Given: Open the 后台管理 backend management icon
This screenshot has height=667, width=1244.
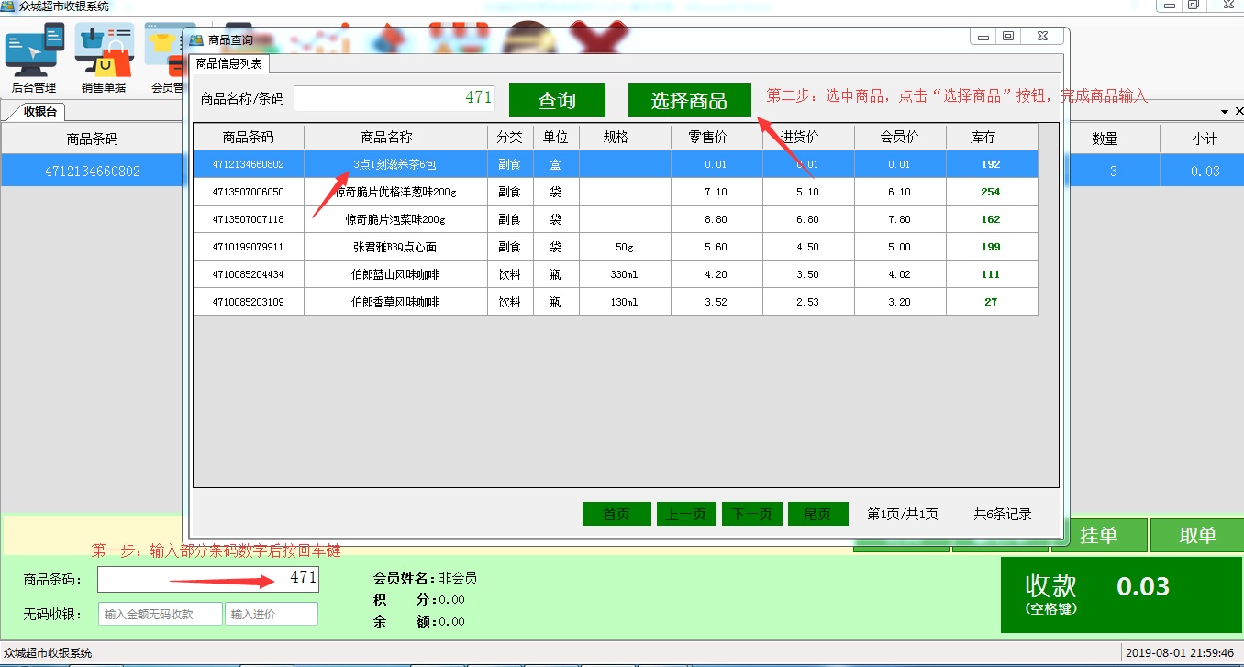Looking at the screenshot, I should pyautogui.click(x=34, y=58).
